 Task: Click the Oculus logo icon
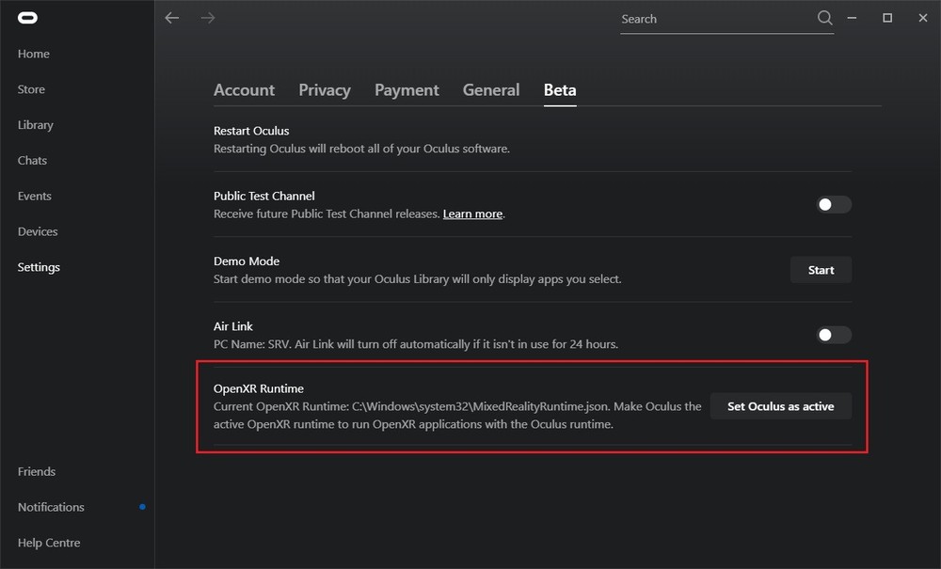point(26,18)
